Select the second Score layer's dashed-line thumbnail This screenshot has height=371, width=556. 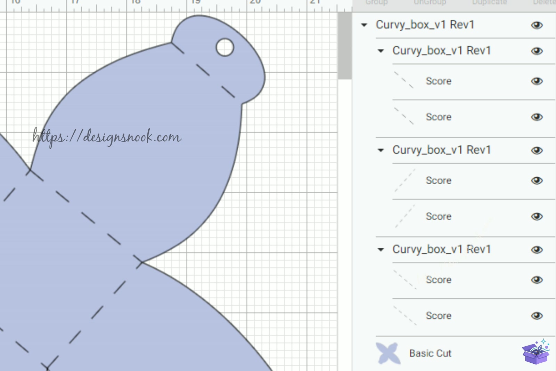tap(404, 116)
